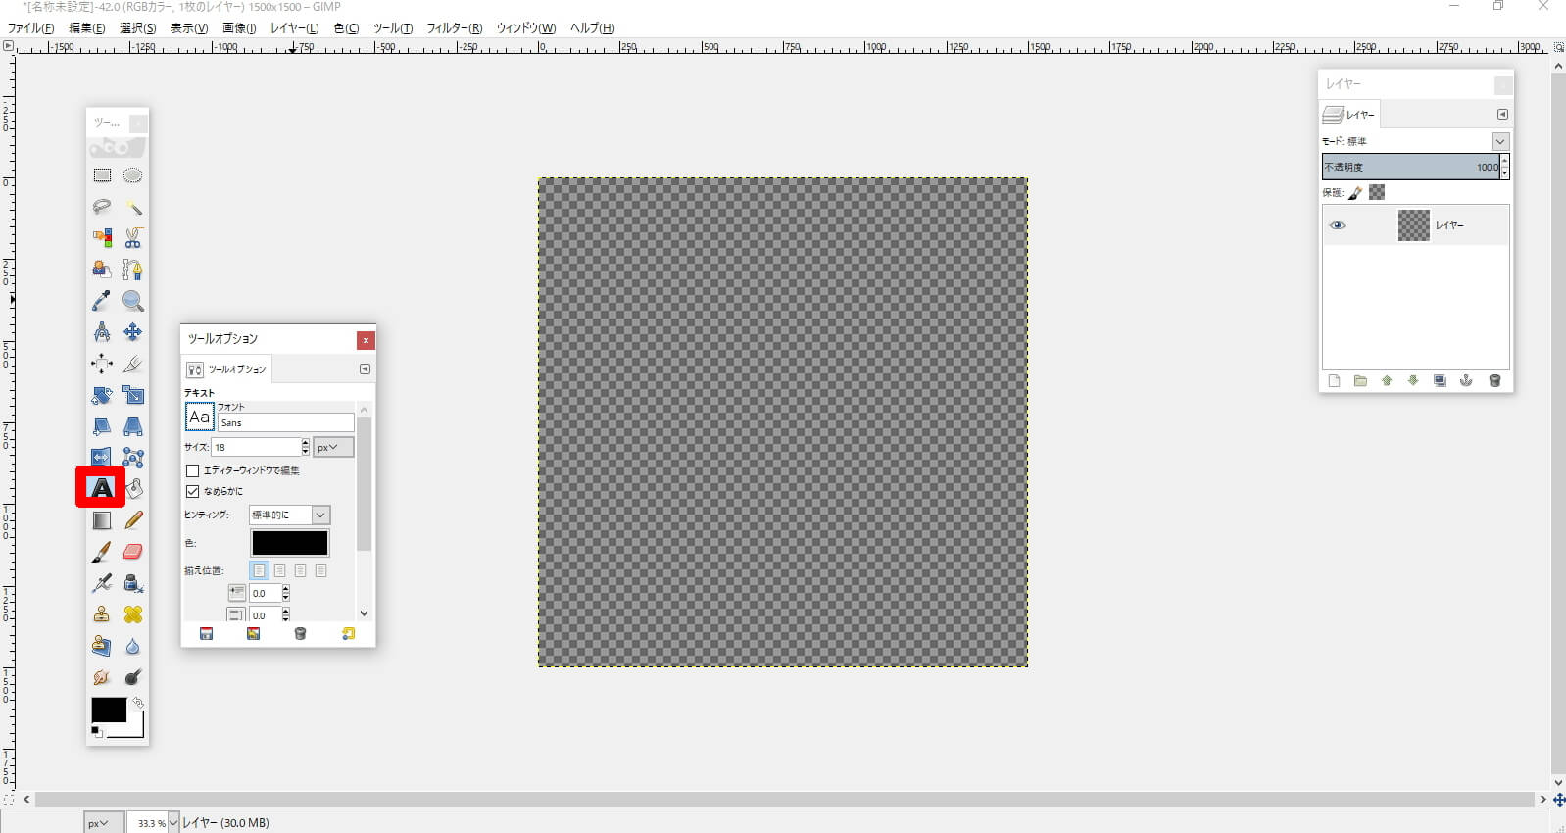Create a new layer in Layers panel
The height and width of the screenshot is (833, 1566).
click(1334, 381)
